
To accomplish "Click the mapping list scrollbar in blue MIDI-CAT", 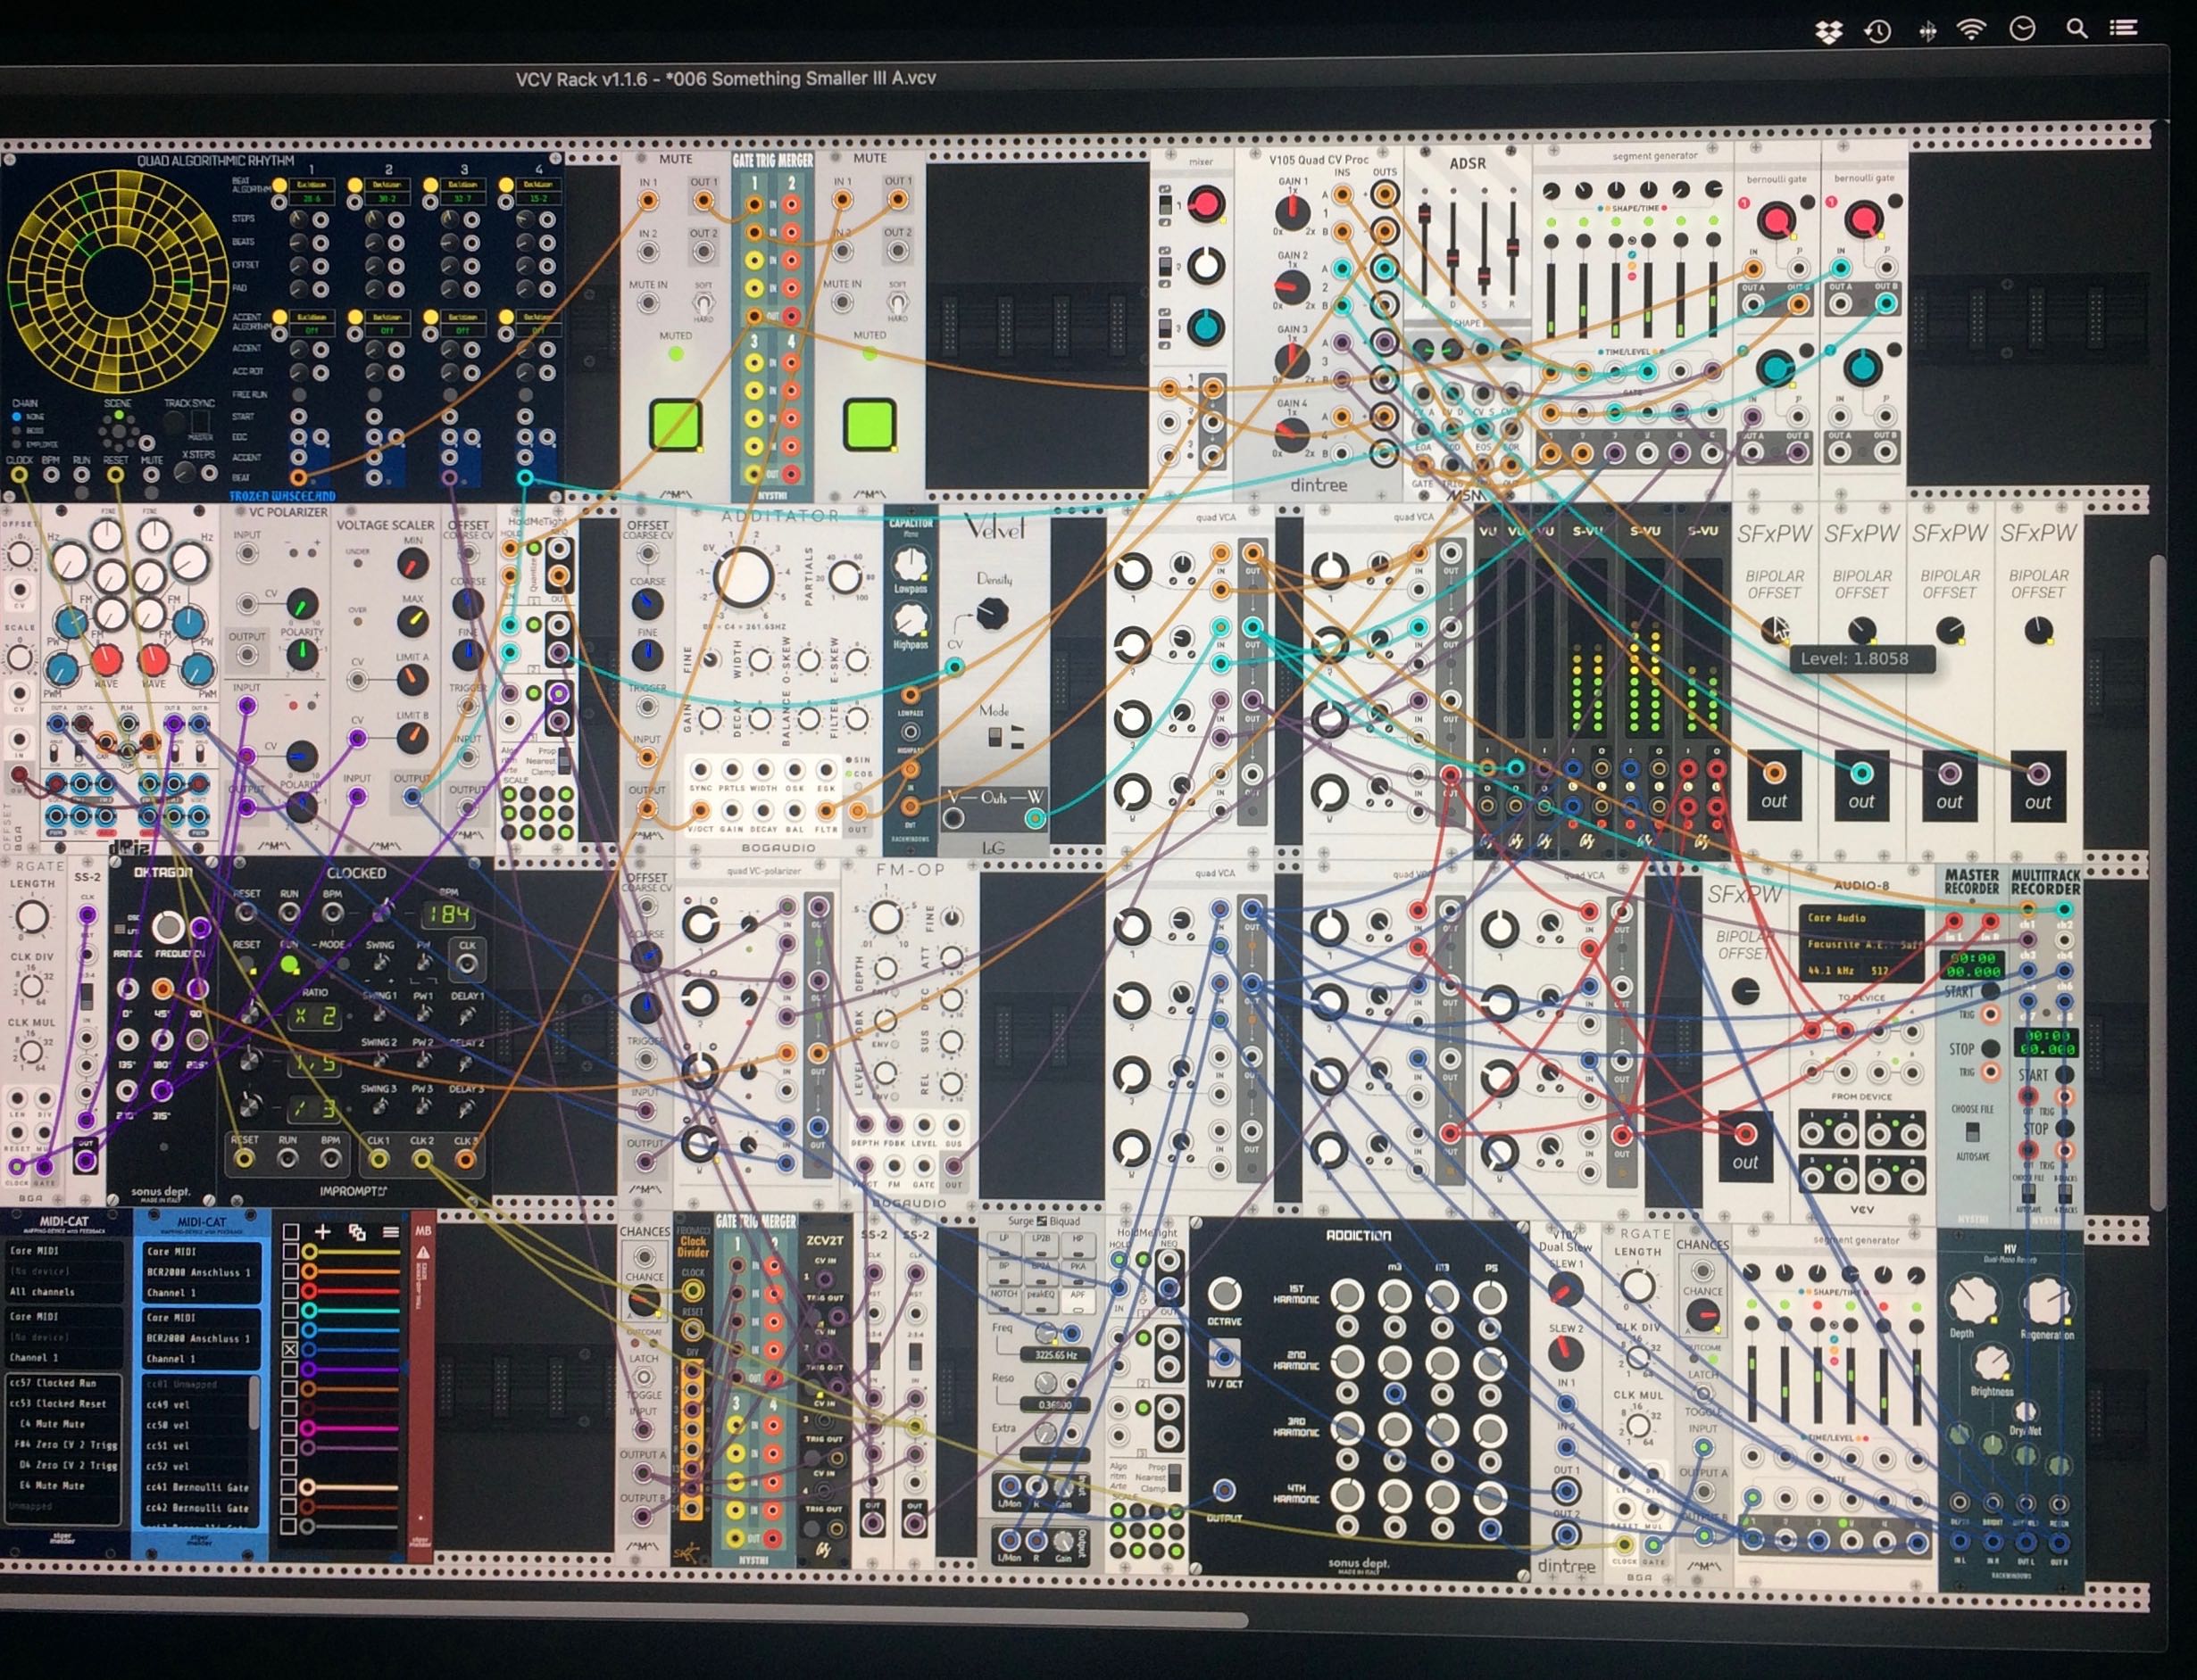I will coord(255,1402).
